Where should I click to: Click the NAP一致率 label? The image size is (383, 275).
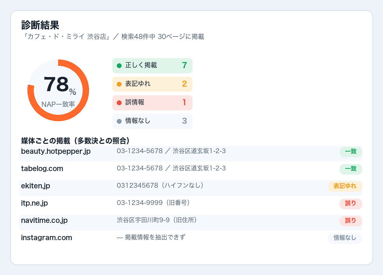pos(58,105)
